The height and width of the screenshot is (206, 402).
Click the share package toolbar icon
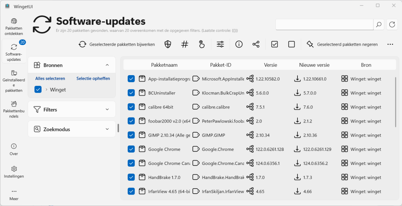click(256, 44)
